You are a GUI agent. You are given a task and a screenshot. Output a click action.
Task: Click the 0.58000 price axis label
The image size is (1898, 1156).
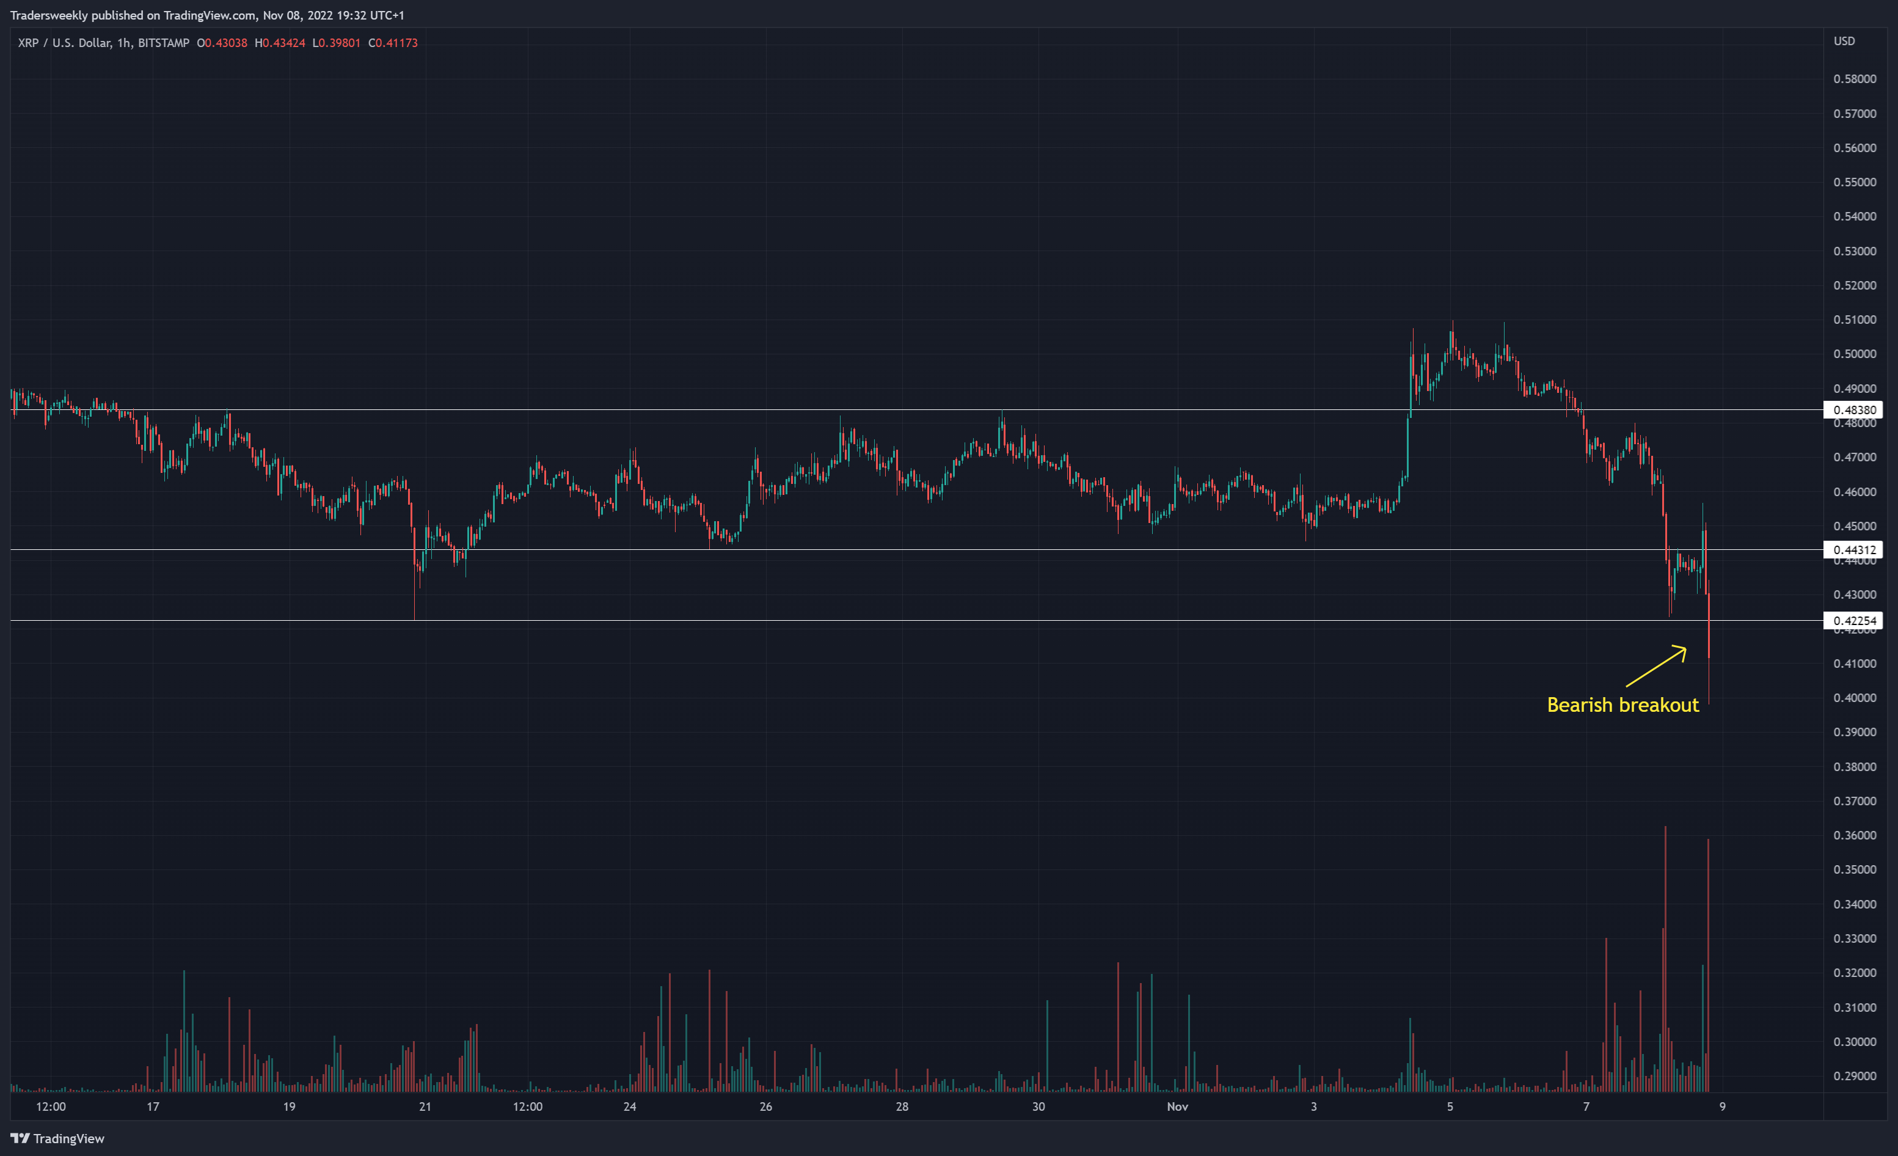(1854, 79)
